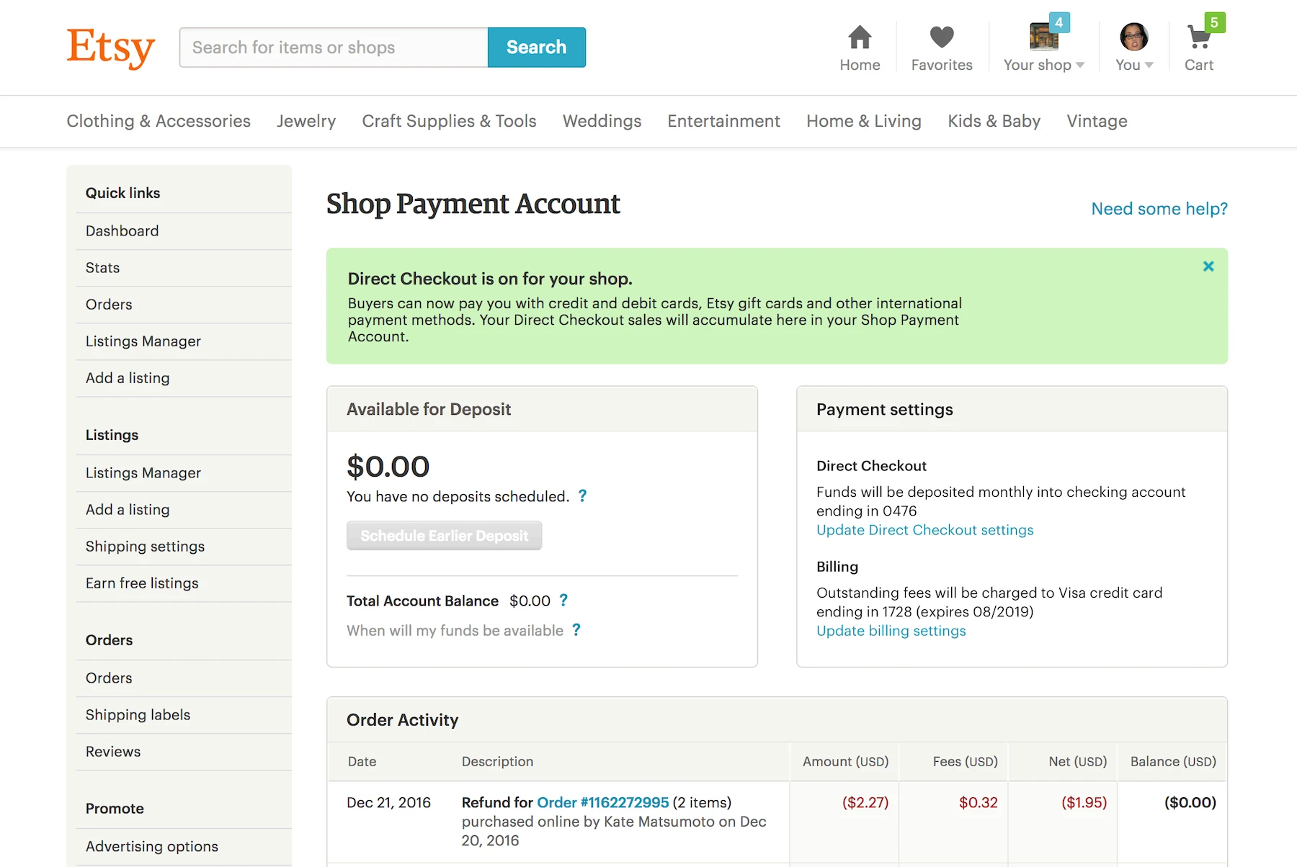The width and height of the screenshot is (1297, 867).
Task: Open Listings Manager from the sidebar
Action: pos(143,341)
